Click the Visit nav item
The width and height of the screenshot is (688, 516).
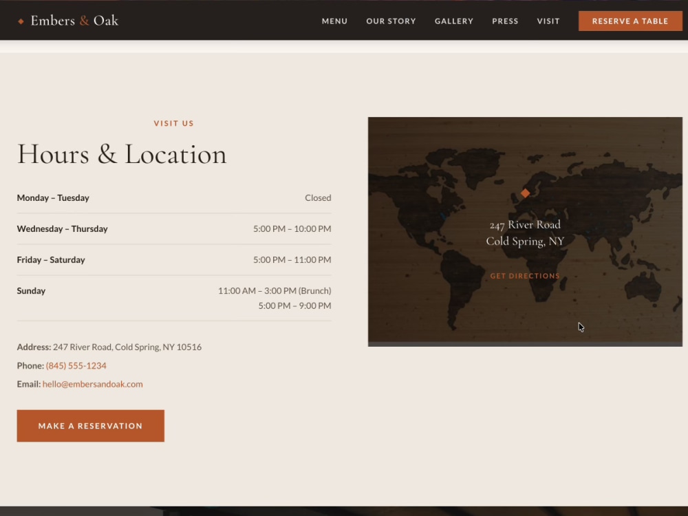click(x=548, y=21)
